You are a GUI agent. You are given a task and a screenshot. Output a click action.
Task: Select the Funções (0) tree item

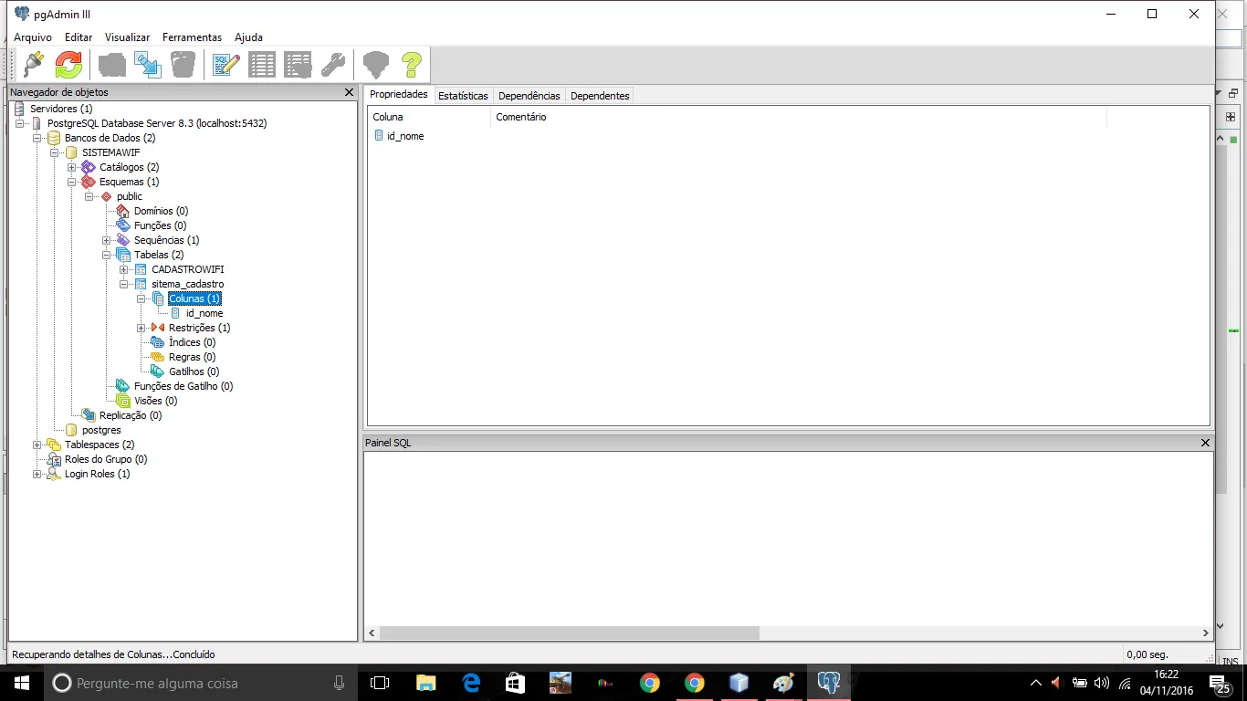[160, 225]
